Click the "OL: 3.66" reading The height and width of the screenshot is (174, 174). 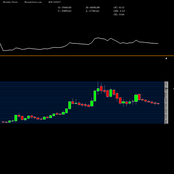pyautogui.click(x=119, y=15)
